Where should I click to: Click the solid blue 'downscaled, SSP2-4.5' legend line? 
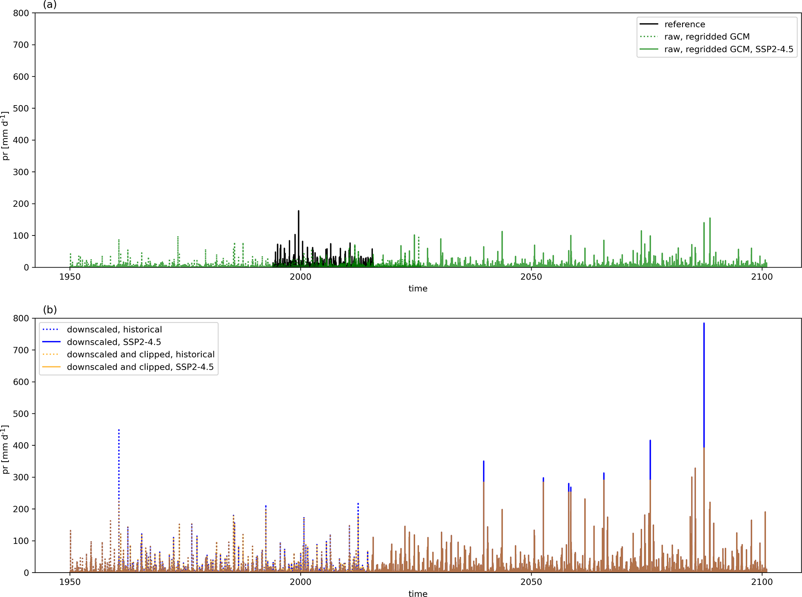[x=51, y=342]
